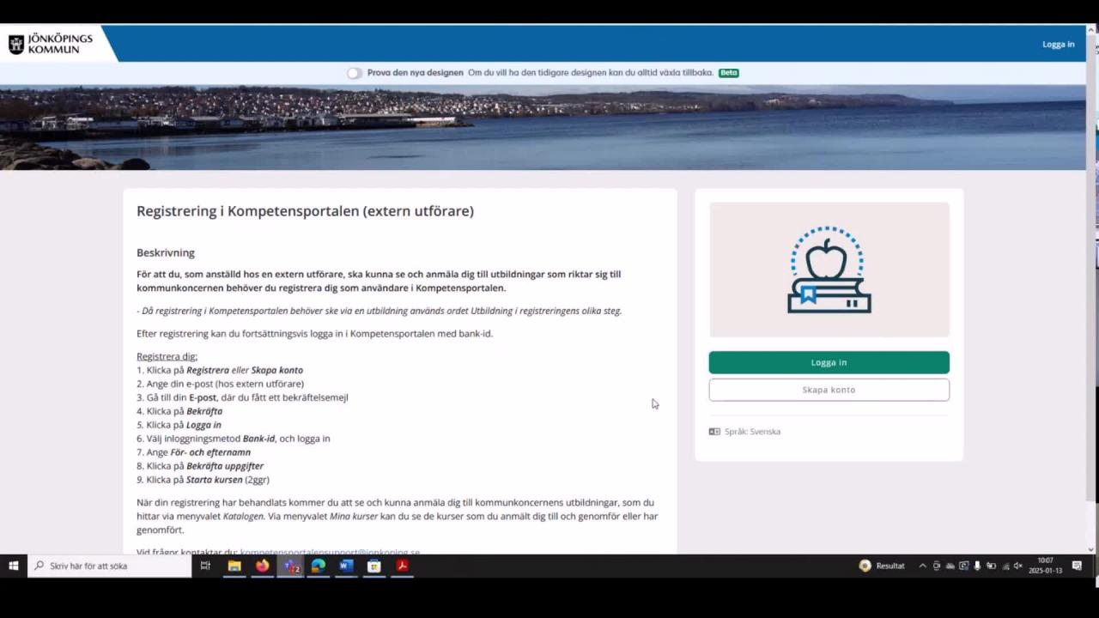Click the OneDrive icon in the system tray
Screen dimensions: 1099x618
[x=950, y=566]
